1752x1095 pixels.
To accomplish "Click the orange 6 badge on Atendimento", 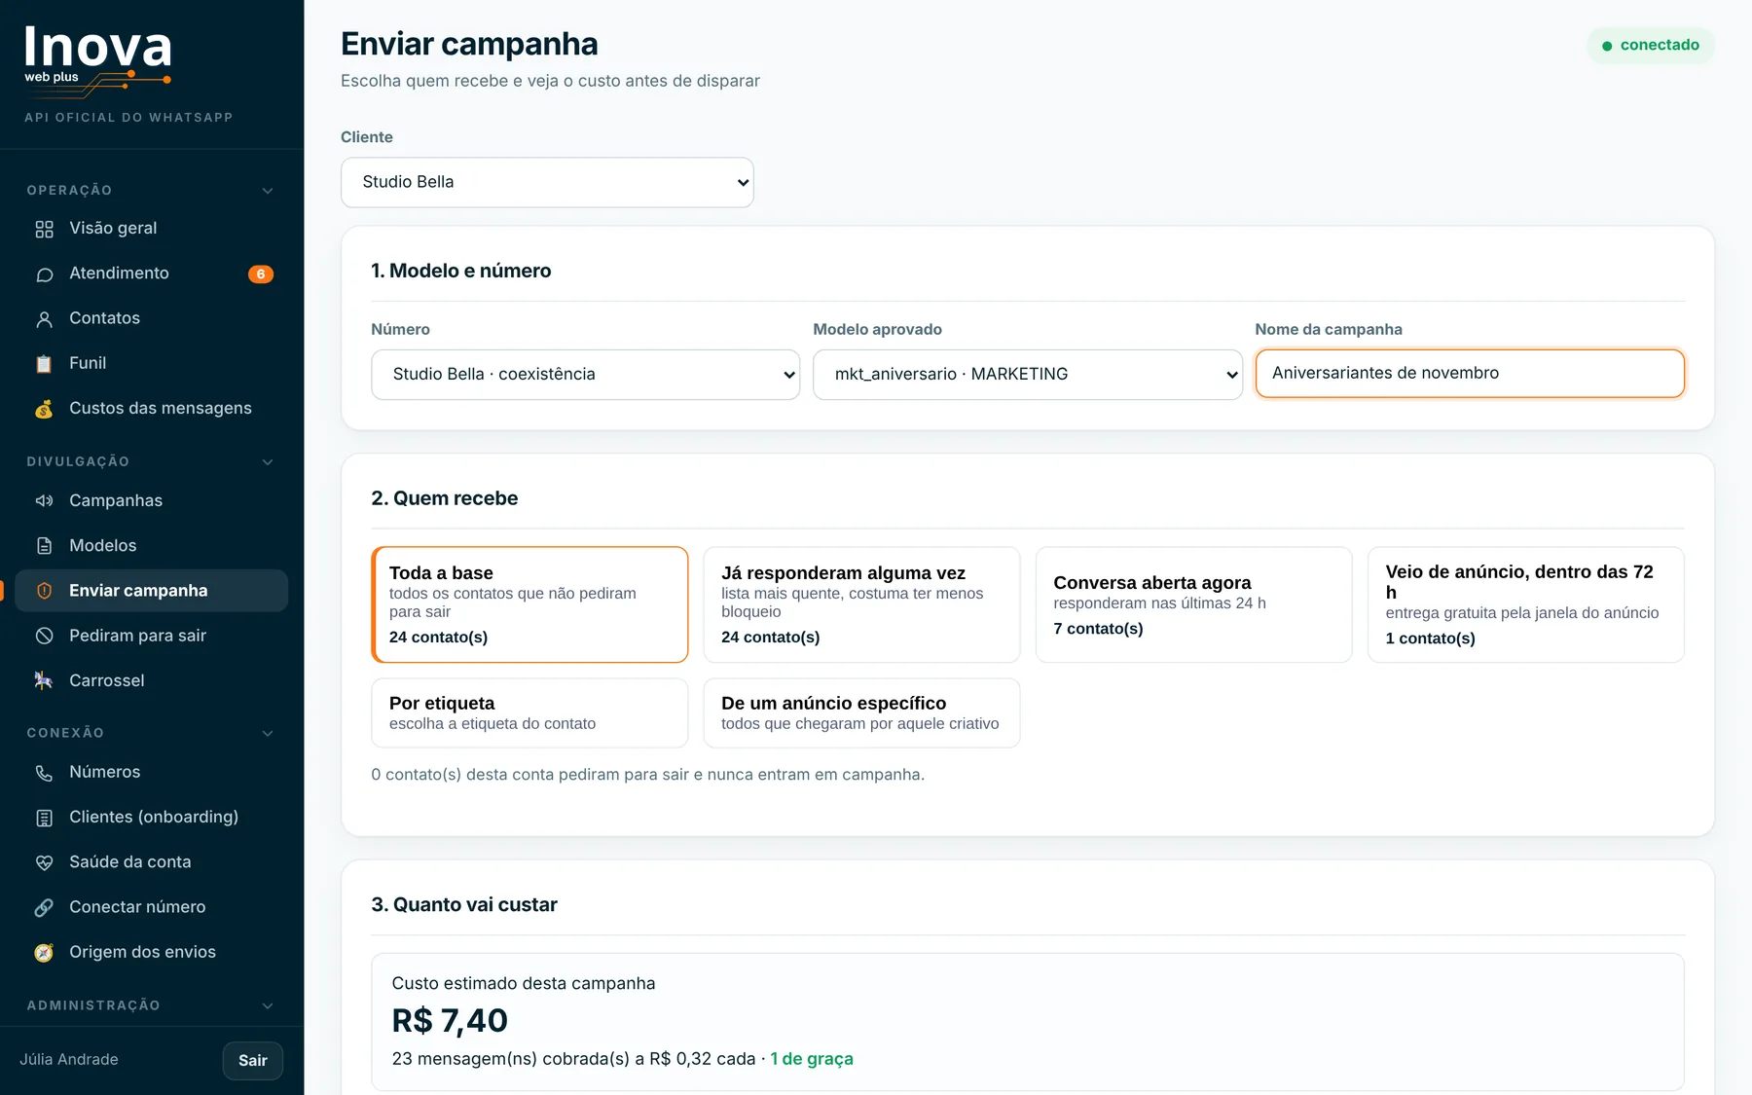I will [x=261, y=274].
